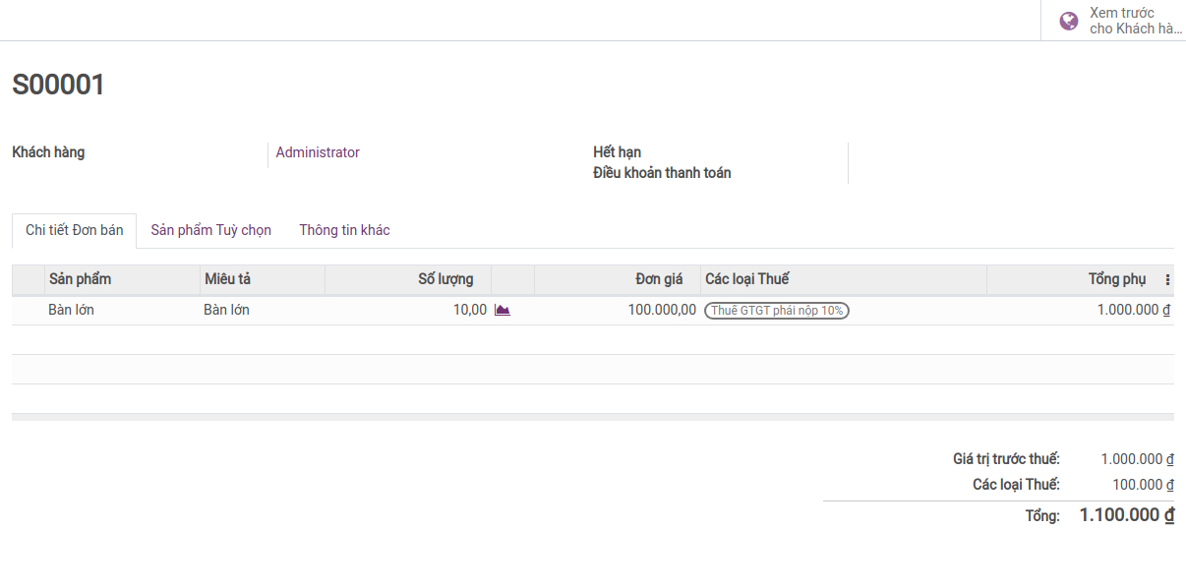Click the grand total 1.100.000 ₫

[1127, 515]
